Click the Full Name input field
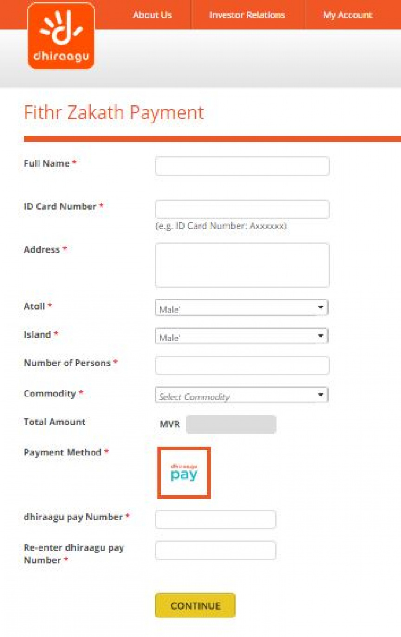Screen dimensions: 401x637 (x=242, y=166)
